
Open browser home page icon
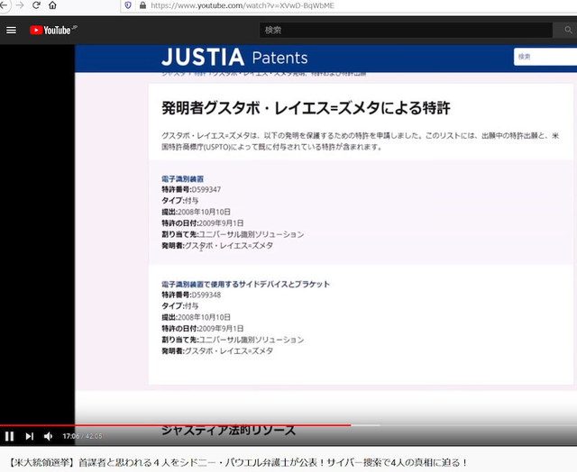(52, 5)
